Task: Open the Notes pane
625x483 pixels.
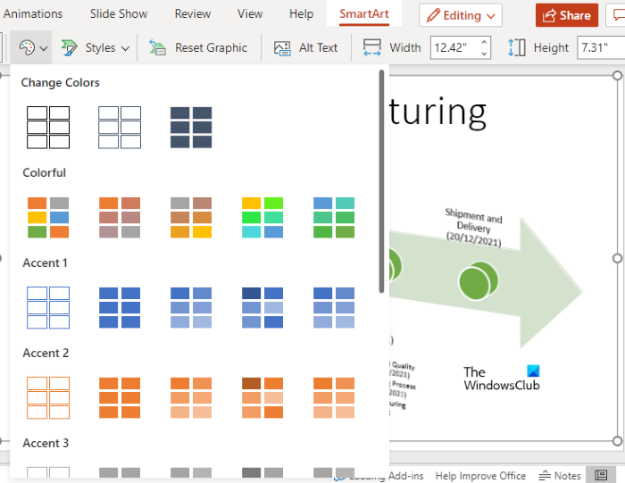Action: click(x=561, y=476)
